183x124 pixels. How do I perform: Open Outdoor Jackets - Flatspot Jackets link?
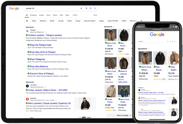click(45, 35)
